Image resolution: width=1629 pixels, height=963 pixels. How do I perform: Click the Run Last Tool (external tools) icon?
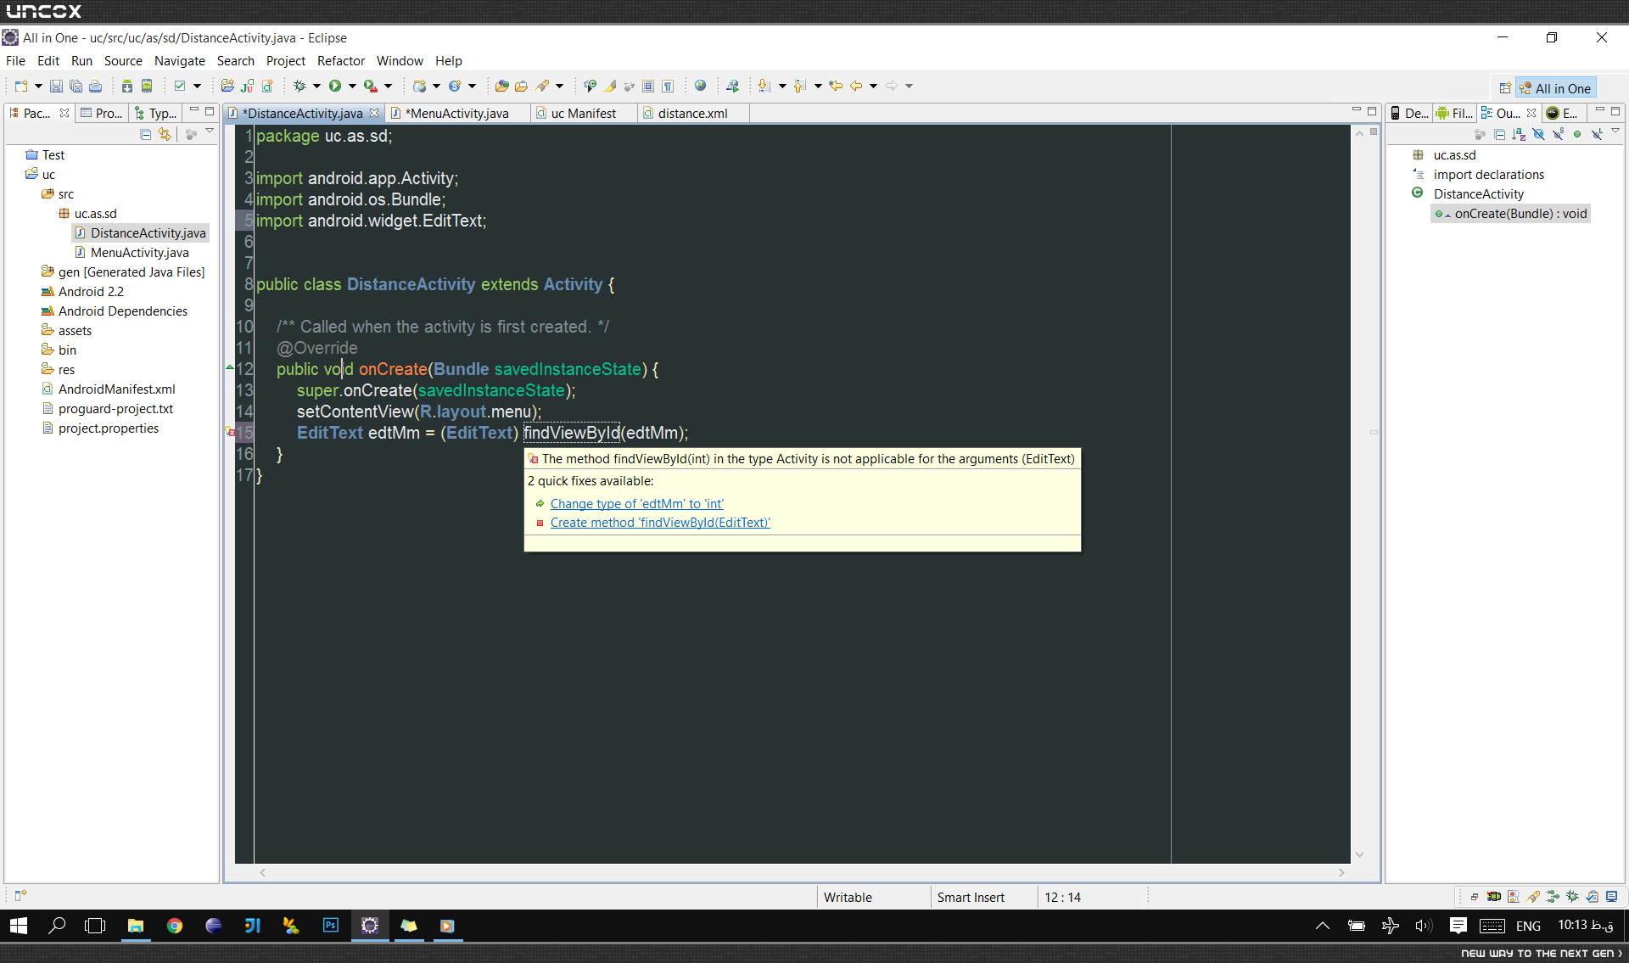371,86
